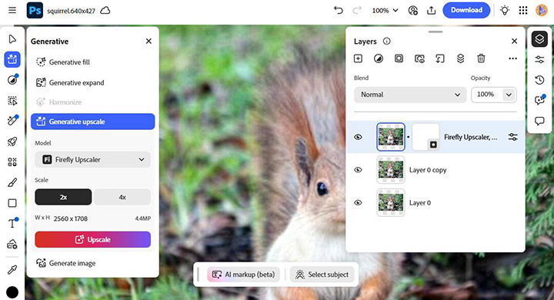Click the cloud sync status icon
Screen dimensions: 554x300
pyautogui.click(x=105, y=11)
